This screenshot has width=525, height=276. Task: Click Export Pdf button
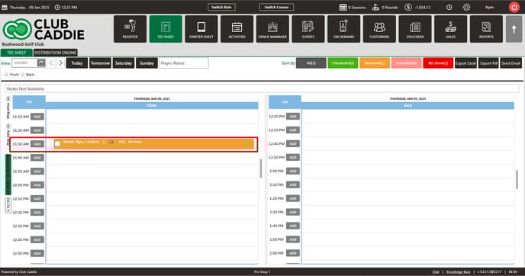(x=488, y=63)
